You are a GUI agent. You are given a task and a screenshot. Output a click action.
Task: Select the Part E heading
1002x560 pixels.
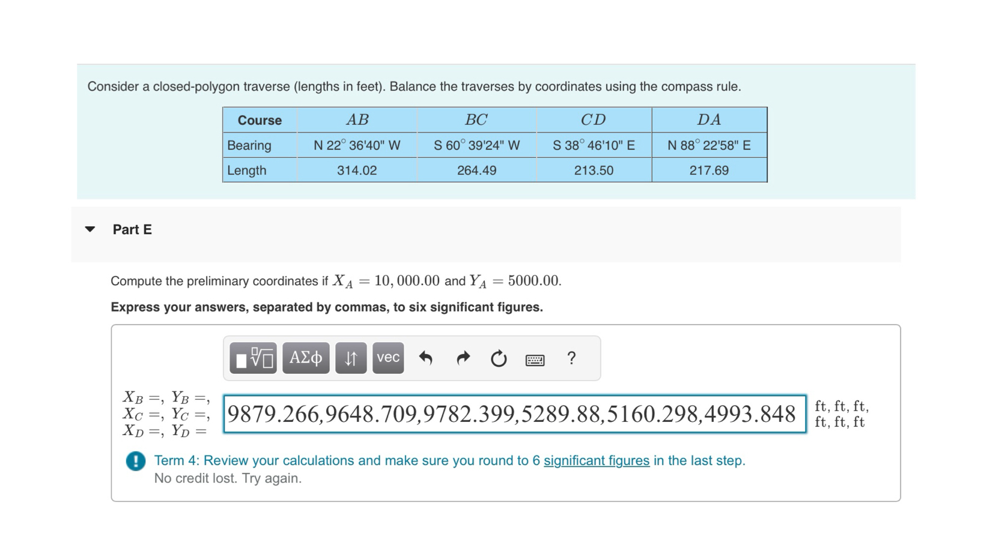(132, 229)
